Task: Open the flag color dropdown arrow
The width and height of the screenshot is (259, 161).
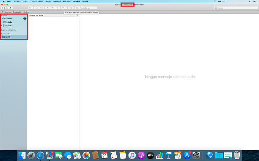Action: pos(66,8)
